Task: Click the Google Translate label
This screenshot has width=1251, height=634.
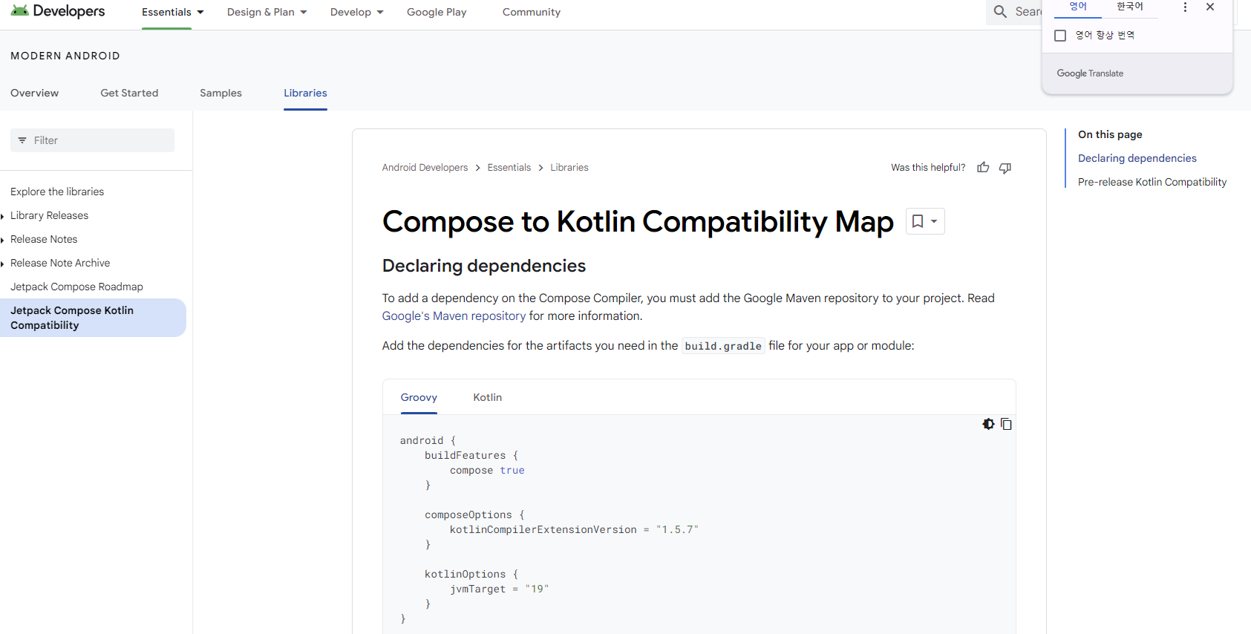Action: pyautogui.click(x=1090, y=73)
